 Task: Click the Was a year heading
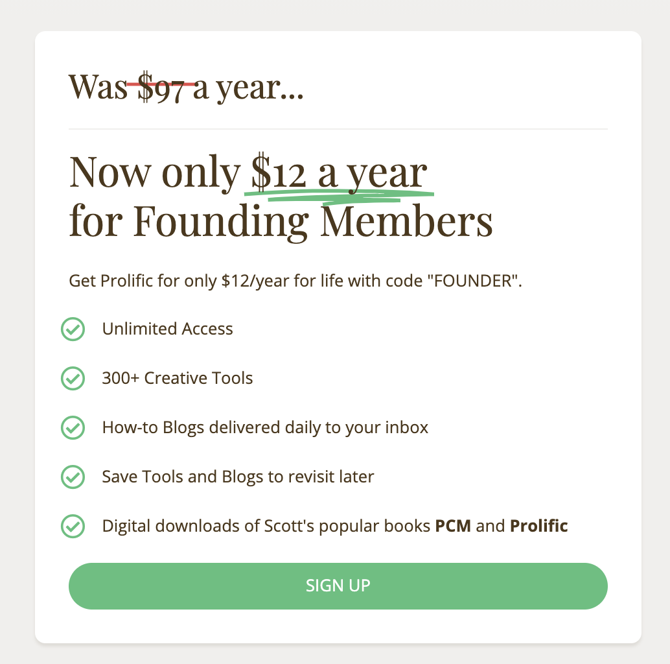point(187,87)
